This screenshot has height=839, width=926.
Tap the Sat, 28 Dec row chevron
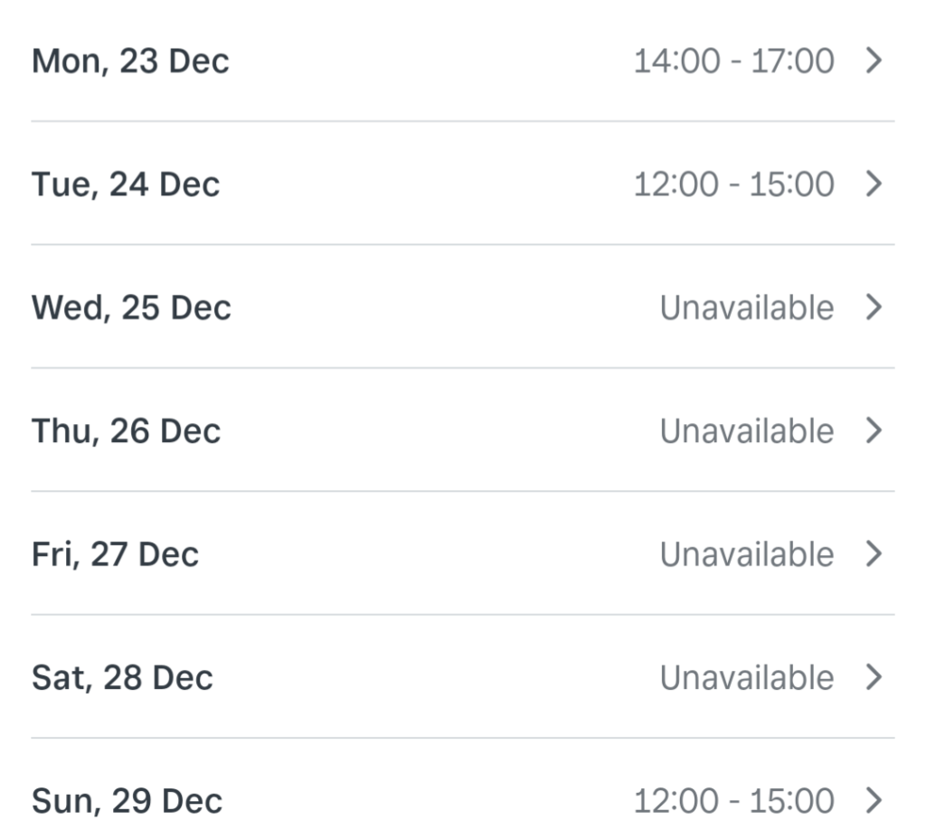click(873, 677)
